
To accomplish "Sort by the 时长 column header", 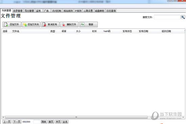I will [94, 31].
